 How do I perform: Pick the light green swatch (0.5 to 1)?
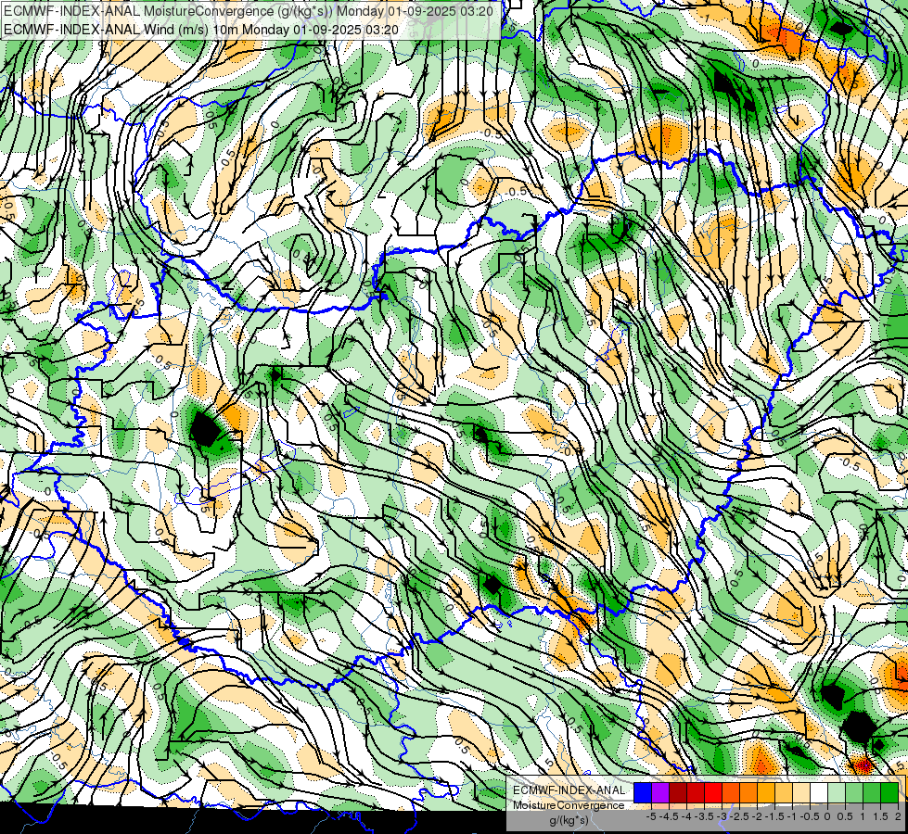tap(855, 792)
